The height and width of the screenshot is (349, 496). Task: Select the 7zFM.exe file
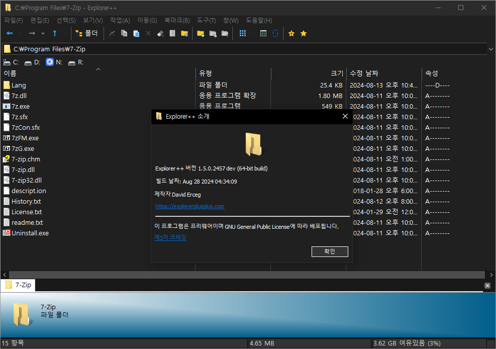21,138
